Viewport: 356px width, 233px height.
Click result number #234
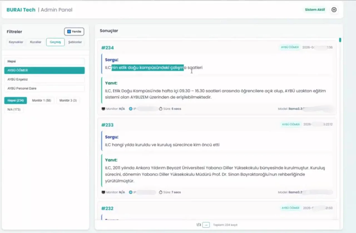pos(107,48)
